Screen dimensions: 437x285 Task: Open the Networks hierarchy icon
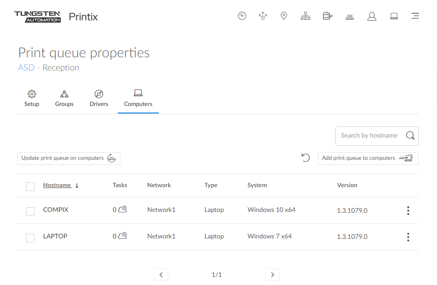[306, 16]
